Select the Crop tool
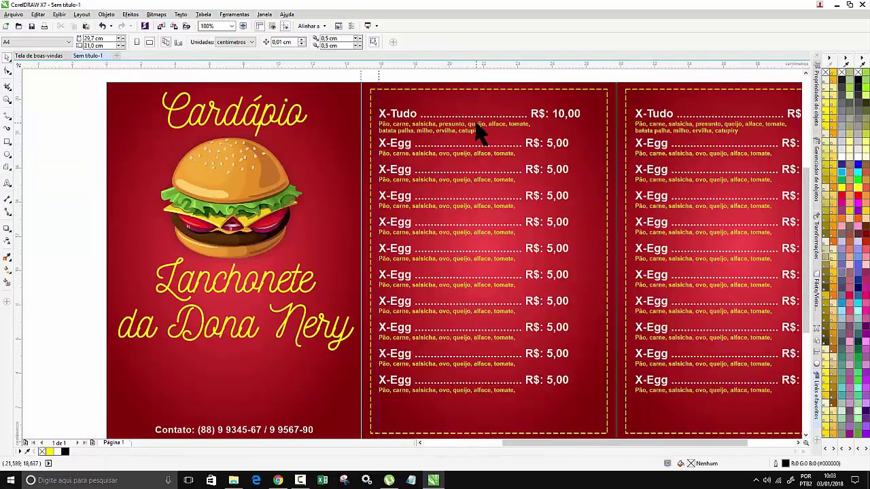The image size is (870, 489). (7, 86)
